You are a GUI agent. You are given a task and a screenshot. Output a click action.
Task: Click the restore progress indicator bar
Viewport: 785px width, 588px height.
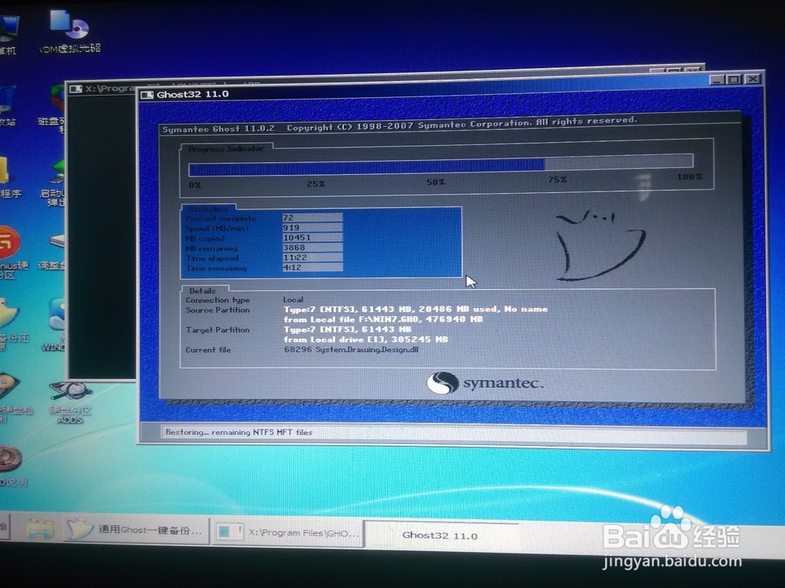pos(440,165)
